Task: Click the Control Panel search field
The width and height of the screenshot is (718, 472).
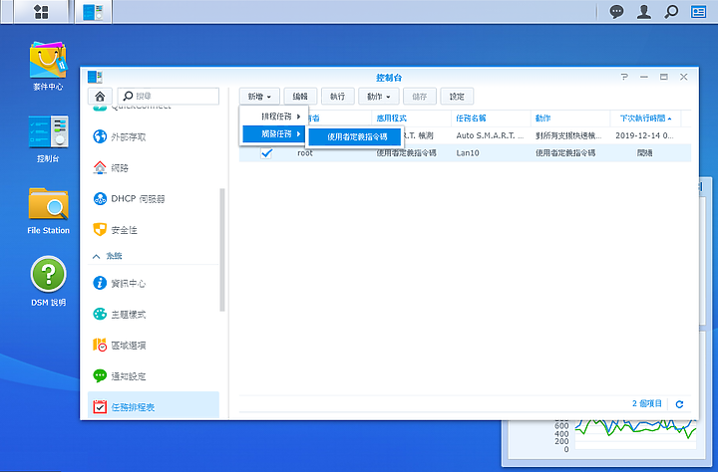Action: pyautogui.click(x=169, y=96)
